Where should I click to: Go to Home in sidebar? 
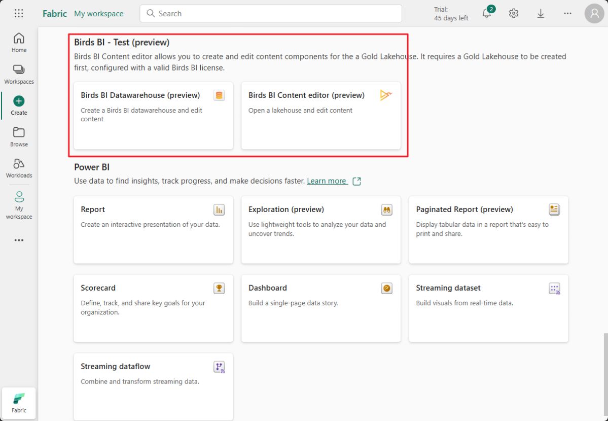pos(19,43)
